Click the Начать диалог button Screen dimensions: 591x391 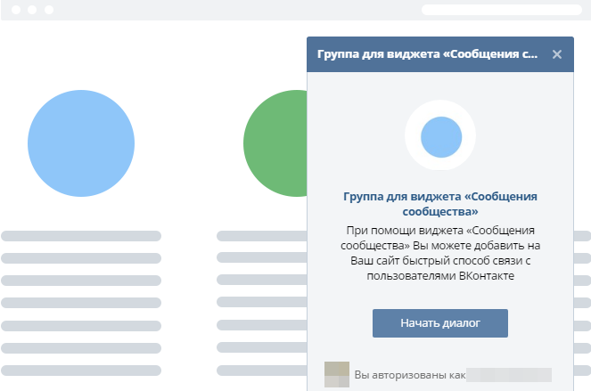click(x=439, y=323)
